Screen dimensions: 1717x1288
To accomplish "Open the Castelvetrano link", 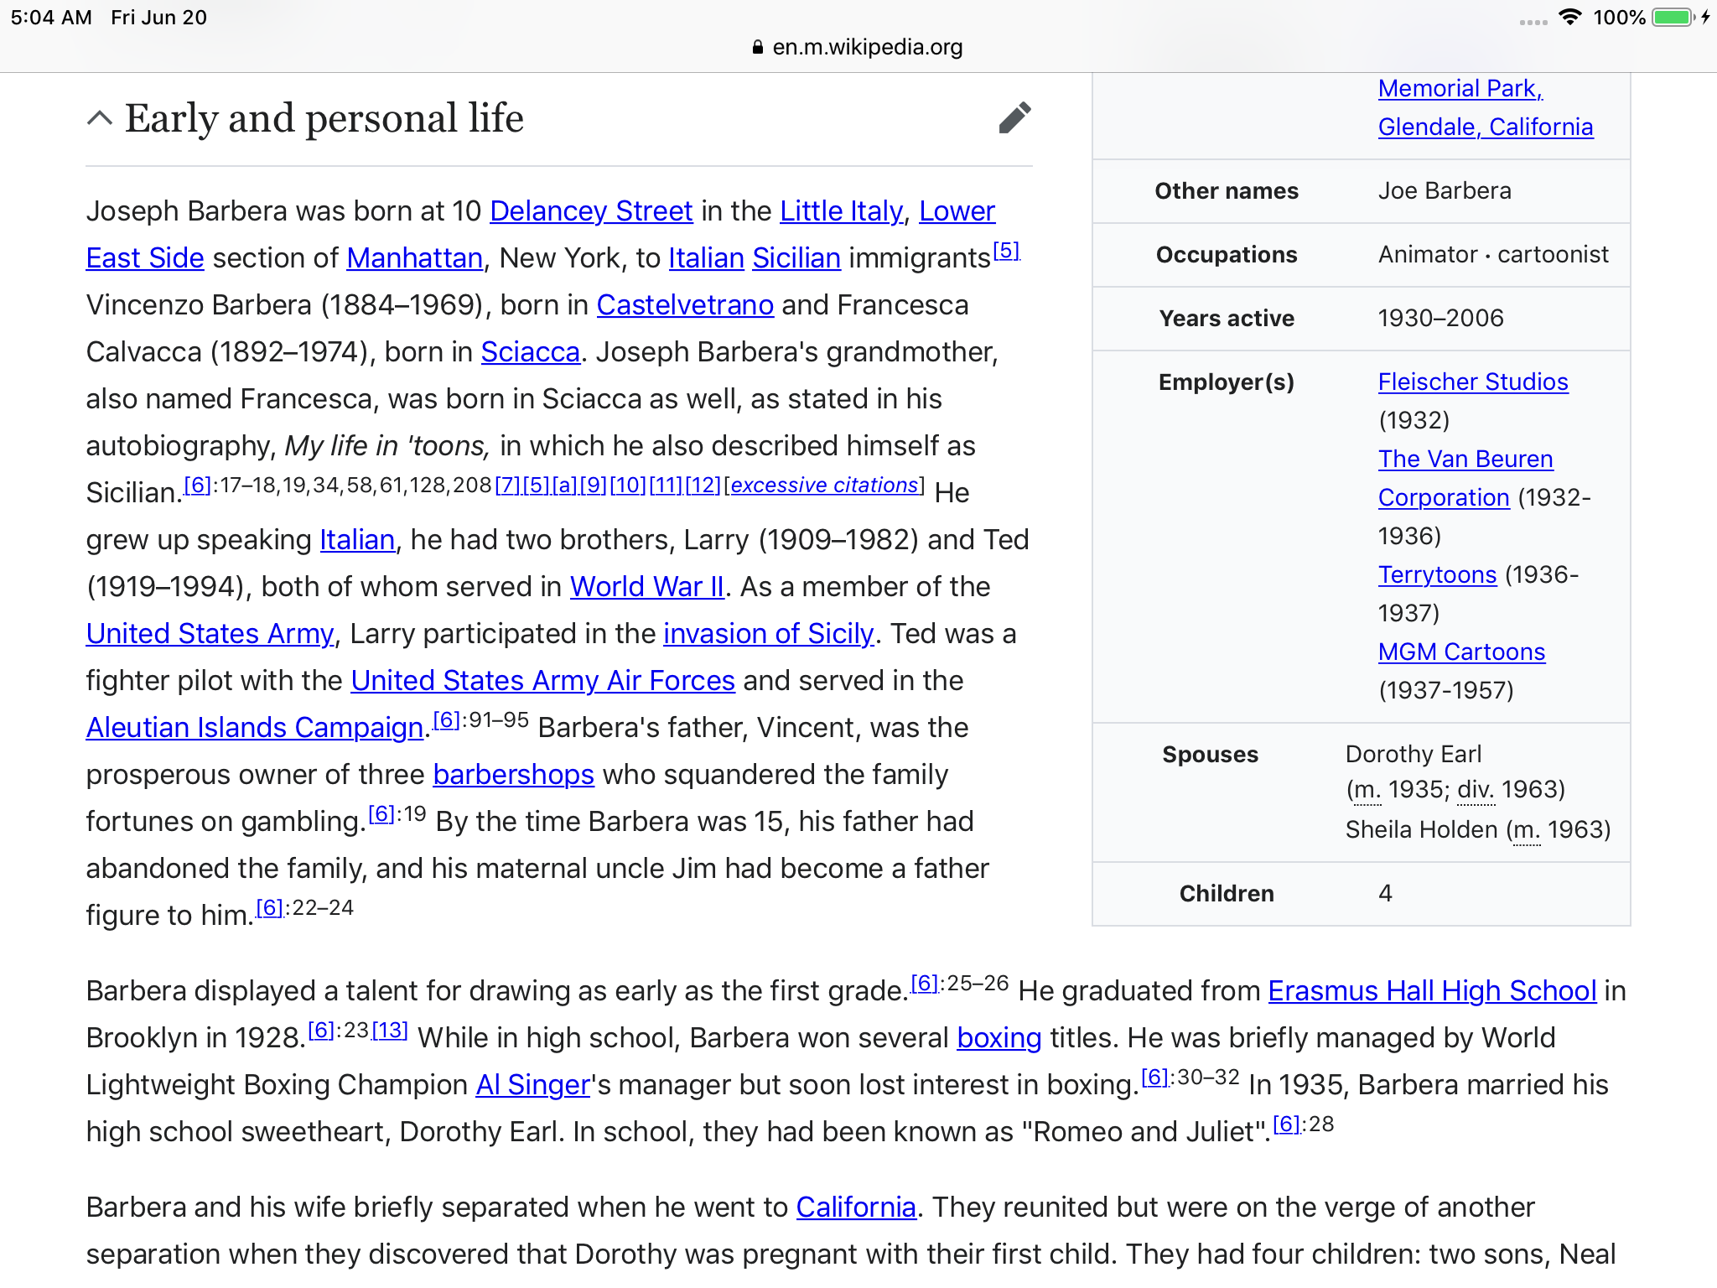I will (685, 304).
